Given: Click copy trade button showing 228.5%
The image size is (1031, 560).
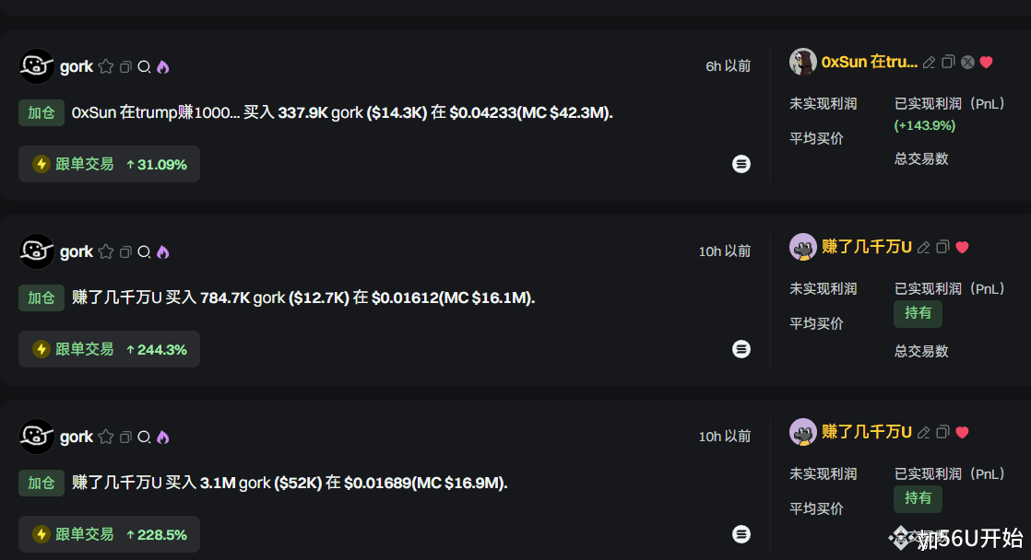Looking at the screenshot, I should pyautogui.click(x=109, y=534).
